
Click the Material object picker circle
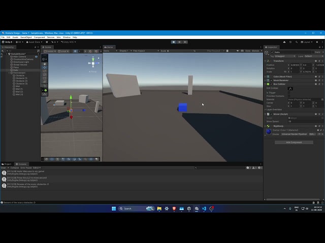pos(322,99)
